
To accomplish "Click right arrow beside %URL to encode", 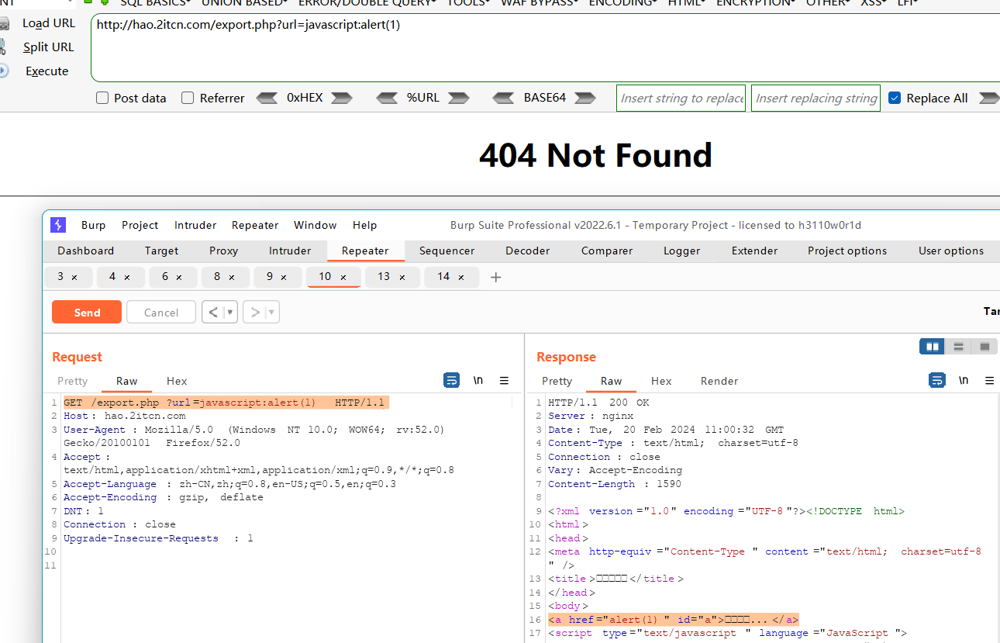I will (x=459, y=98).
